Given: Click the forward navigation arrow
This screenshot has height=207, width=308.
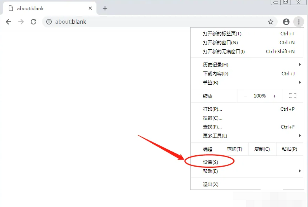Looking at the screenshot, I should click(21, 22).
